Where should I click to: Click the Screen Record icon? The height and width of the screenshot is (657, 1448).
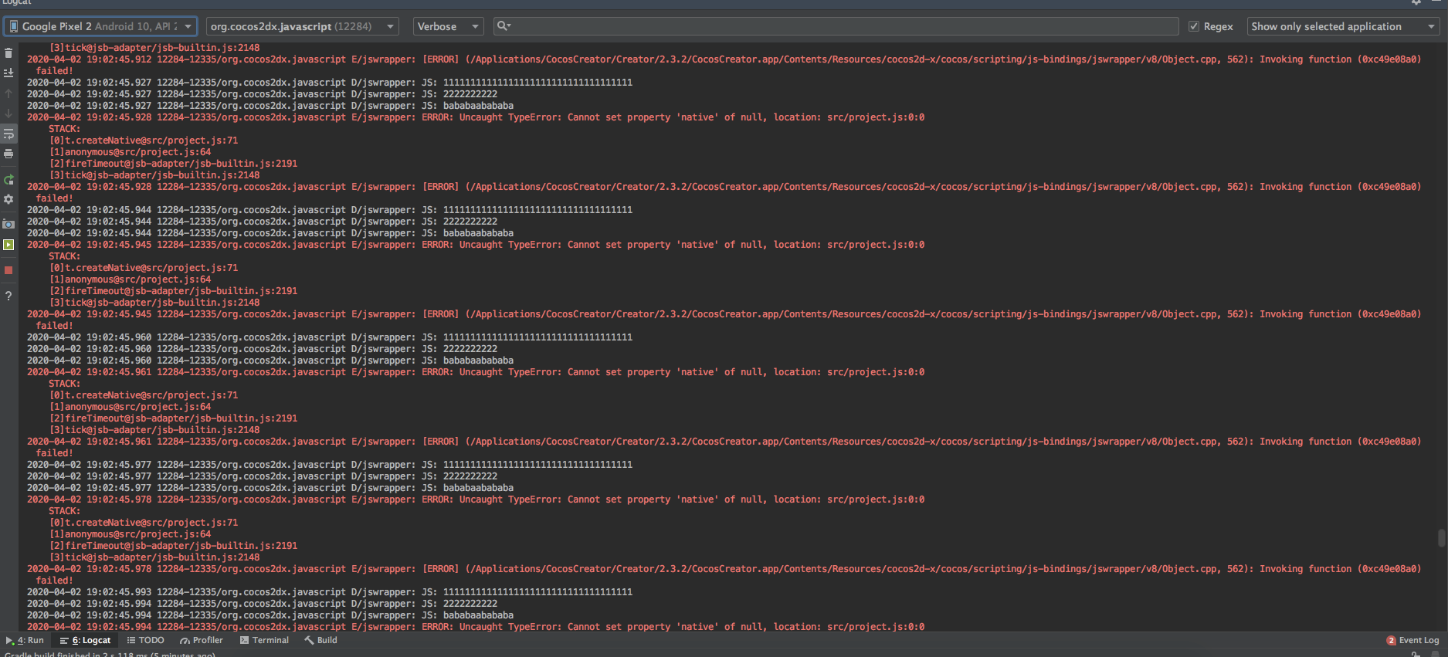(x=8, y=245)
